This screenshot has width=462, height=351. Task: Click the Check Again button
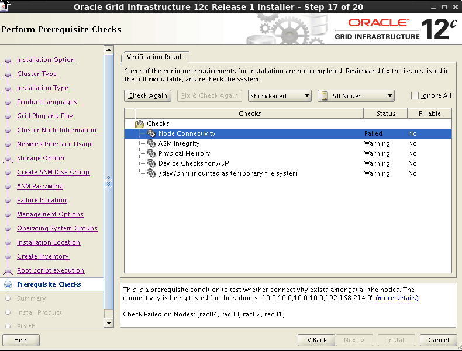click(x=147, y=95)
